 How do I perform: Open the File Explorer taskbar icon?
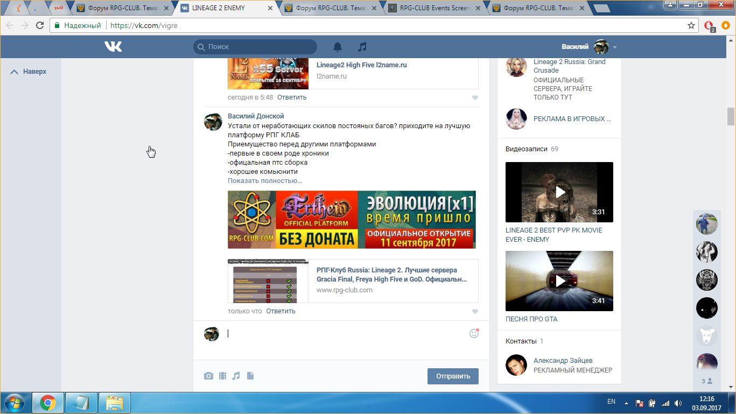point(115,403)
